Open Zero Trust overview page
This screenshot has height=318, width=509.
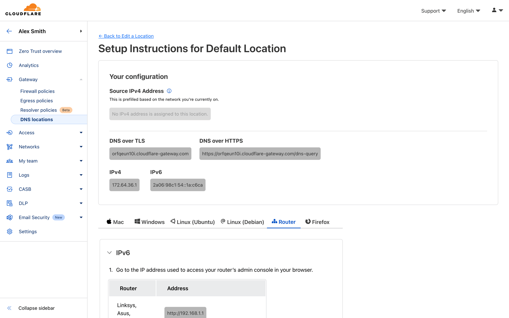40,51
